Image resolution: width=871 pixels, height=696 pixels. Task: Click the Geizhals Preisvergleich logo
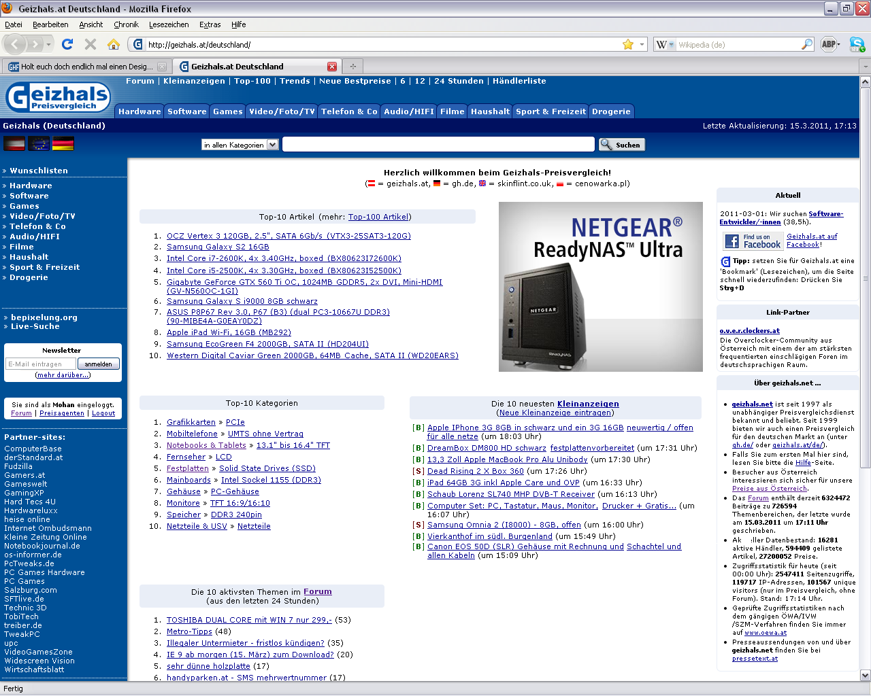(x=58, y=97)
